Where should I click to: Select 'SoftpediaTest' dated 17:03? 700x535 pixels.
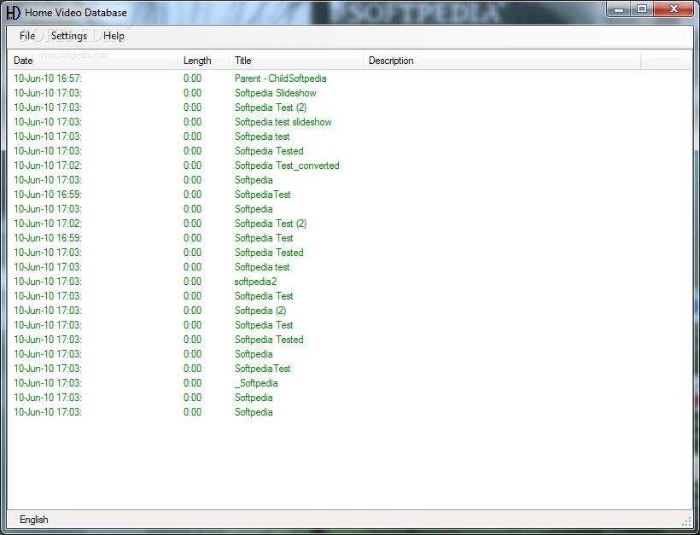click(263, 369)
